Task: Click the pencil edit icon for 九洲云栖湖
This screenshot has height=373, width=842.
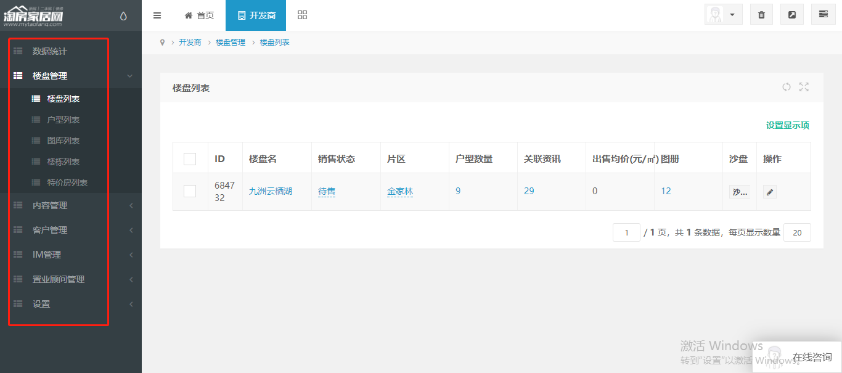Action: click(769, 192)
